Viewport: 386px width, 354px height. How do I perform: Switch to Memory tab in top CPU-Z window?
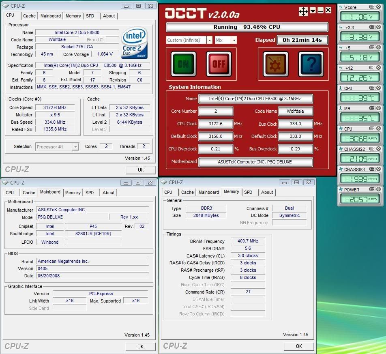tap(73, 16)
